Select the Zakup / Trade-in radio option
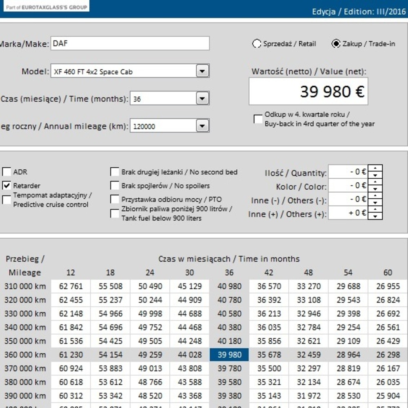The height and width of the screenshot is (408, 408). 336,44
